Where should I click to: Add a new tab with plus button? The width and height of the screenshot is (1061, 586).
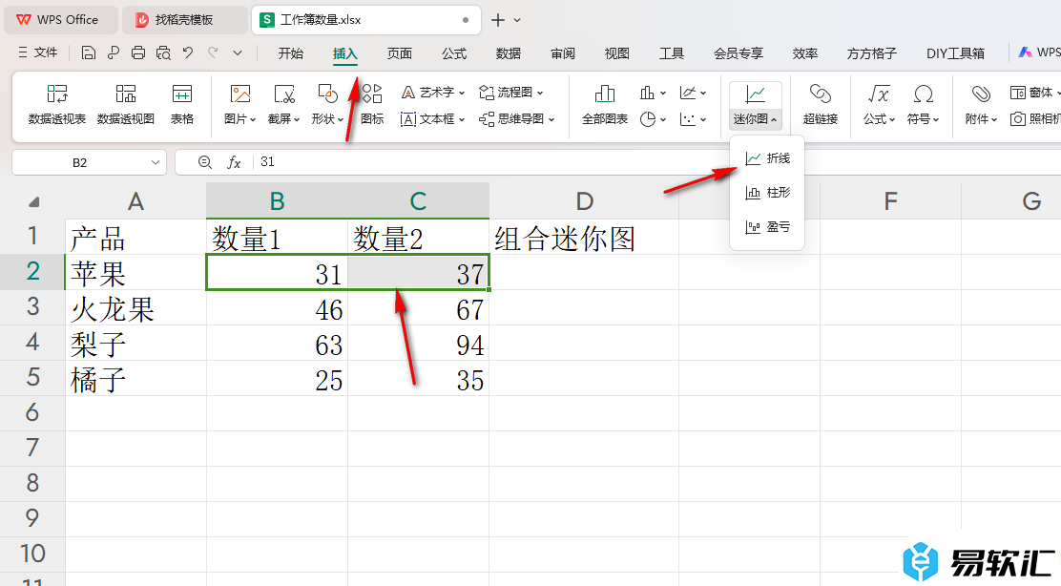(498, 20)
